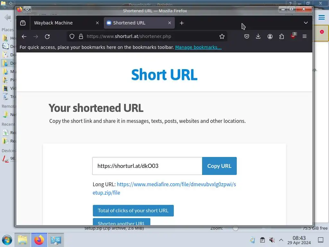Open Save to Pocket icon

coord(247,37)
